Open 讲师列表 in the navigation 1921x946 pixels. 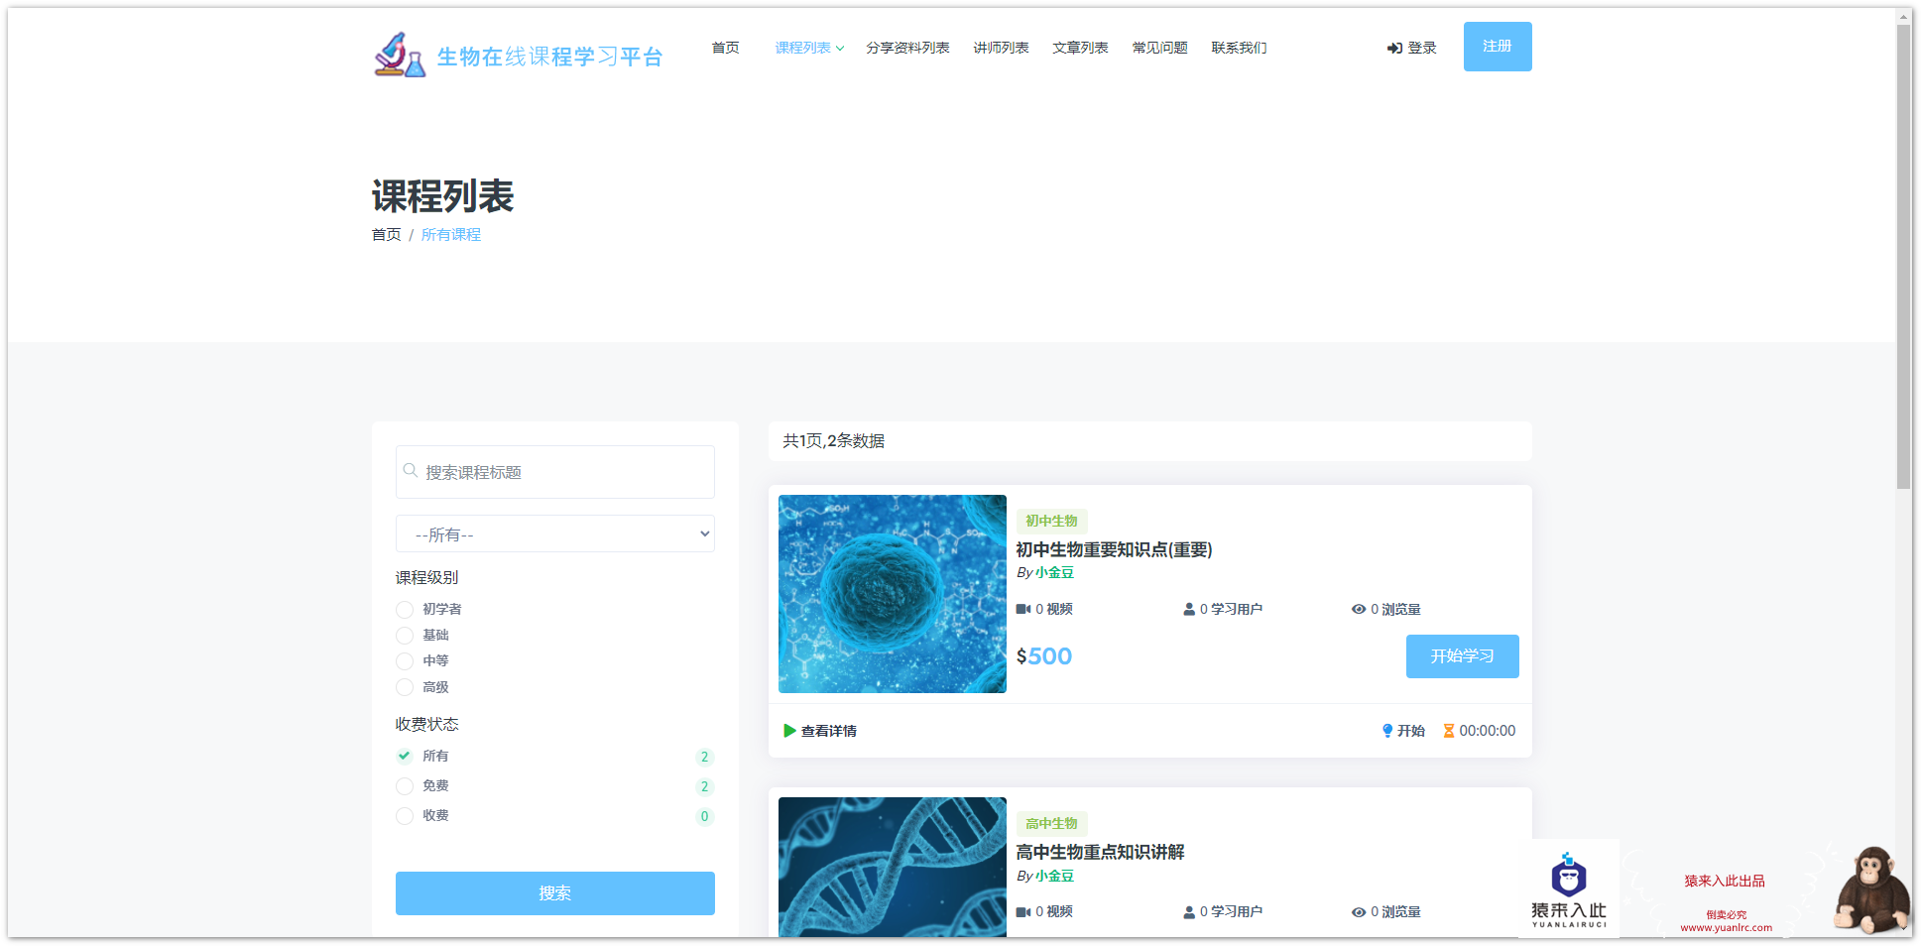[x=1001, y=48]
